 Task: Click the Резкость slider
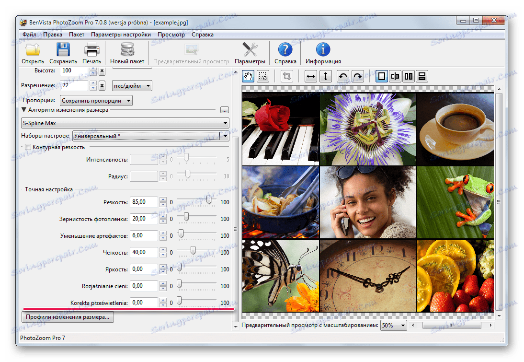coord(209,201)
